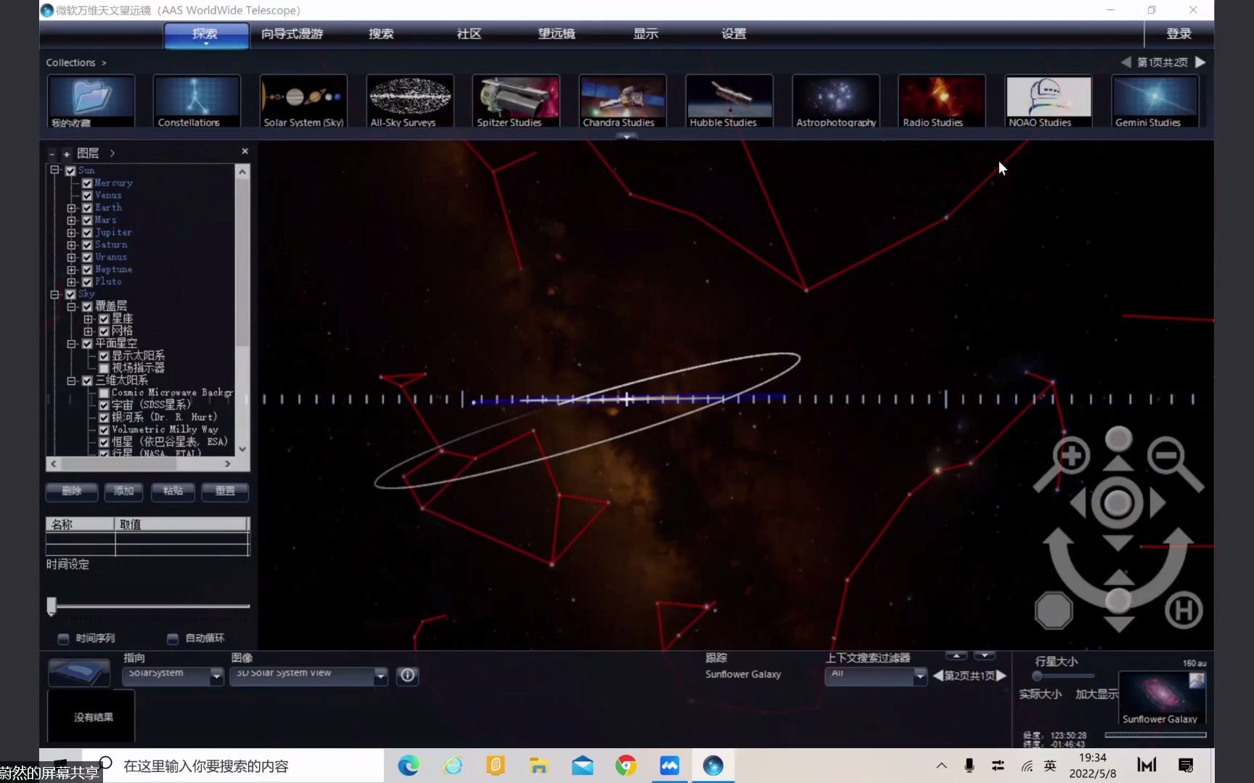Open the Astrophotography collection

835,101
